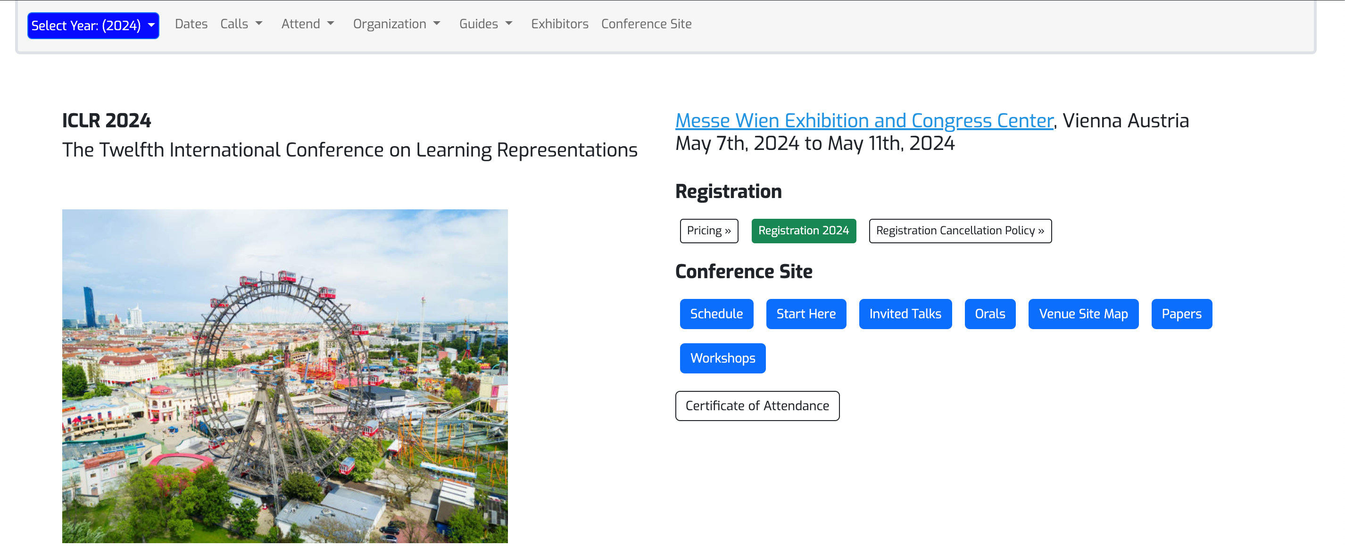Open the Exhibitors nav item
Viewport: 1345px width, 546px height.
click(559, 24)
